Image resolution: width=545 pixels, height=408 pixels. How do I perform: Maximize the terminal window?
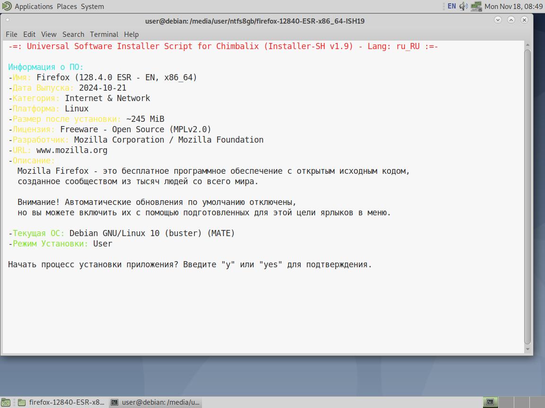click(511, 20)
